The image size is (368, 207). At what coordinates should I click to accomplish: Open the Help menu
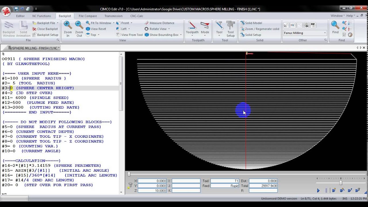click(350, 16)
